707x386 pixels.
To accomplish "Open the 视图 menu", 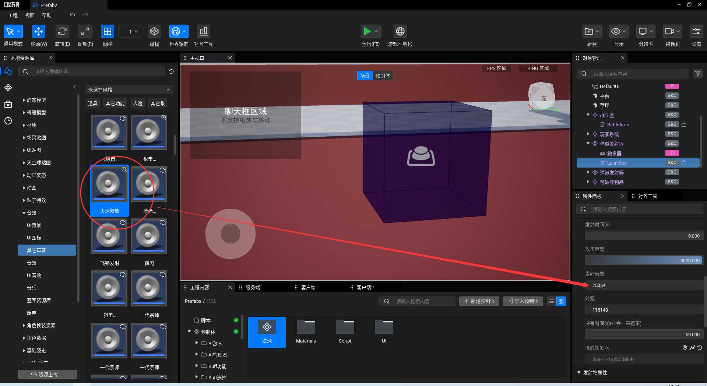I will pyautogui.click(x=30, y=15).
